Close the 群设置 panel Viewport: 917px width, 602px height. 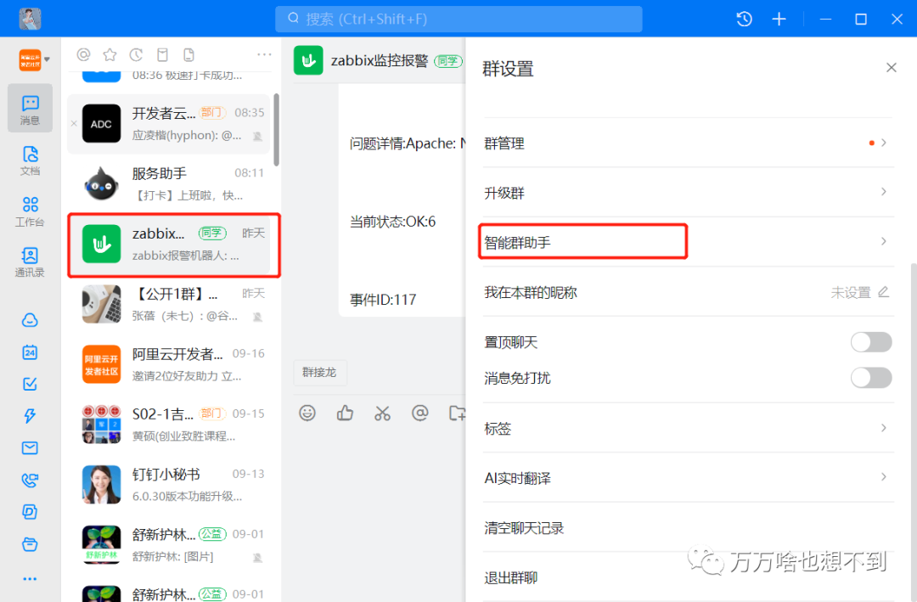[x=891, y=68]
